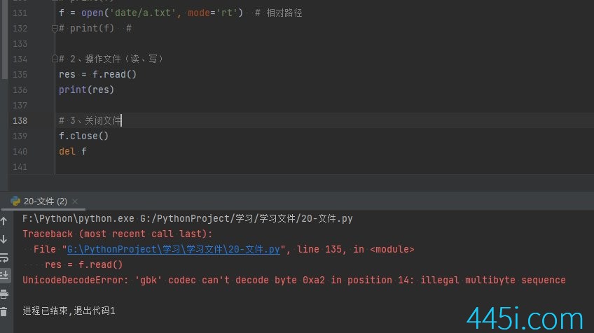The width and height of the screenshot is (594, 333).
Task: Click the res = f.read() code line
Action: 97,75
